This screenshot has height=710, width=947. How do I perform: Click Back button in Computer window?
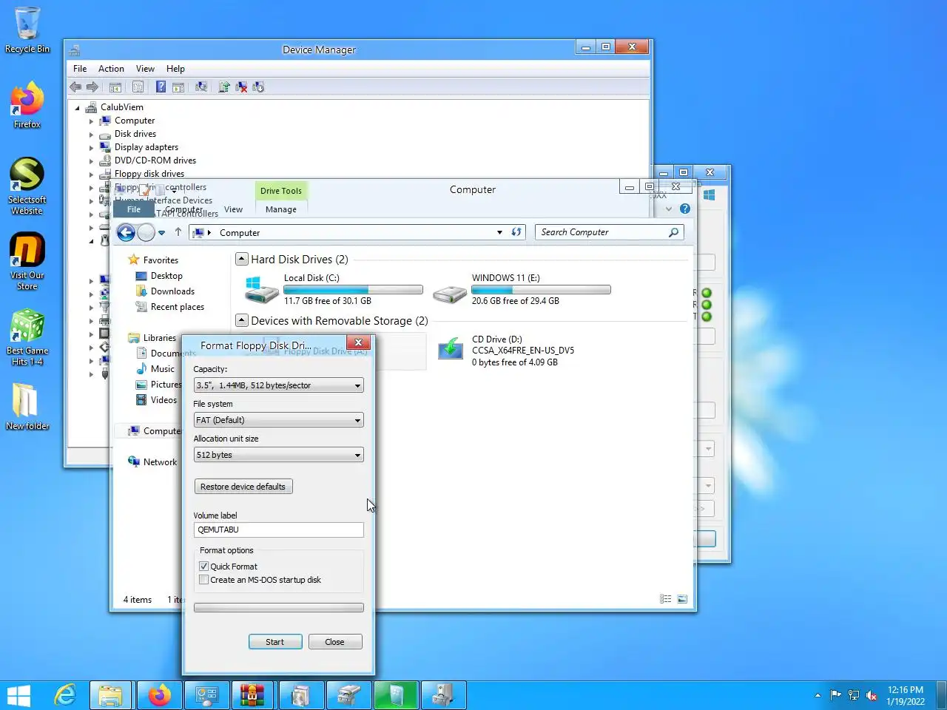pyautogui.click(x=126, y=233)
